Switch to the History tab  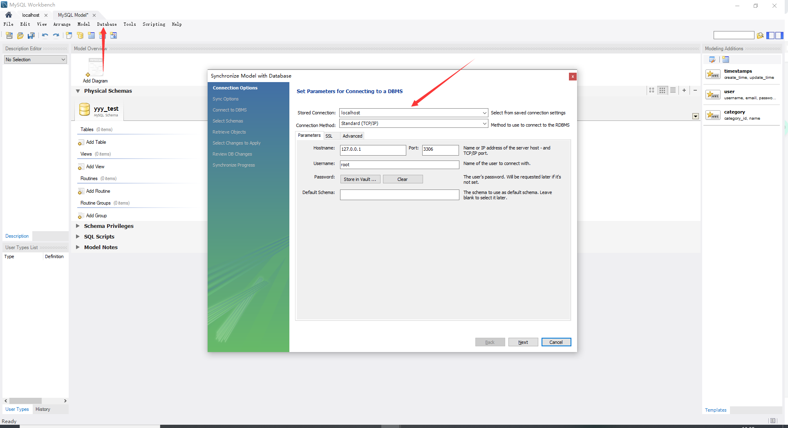pos(43,409)
